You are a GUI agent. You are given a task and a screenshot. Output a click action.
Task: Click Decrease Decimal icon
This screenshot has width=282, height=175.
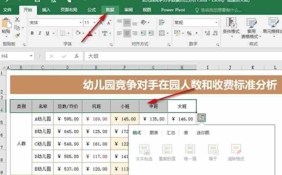click(x=215, y=33)
